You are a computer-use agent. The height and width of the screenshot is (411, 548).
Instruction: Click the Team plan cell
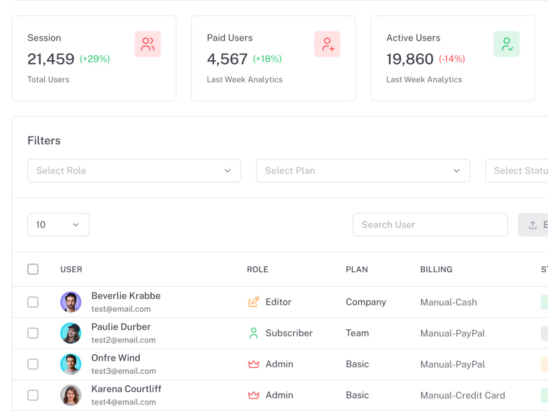coord(357,333)
